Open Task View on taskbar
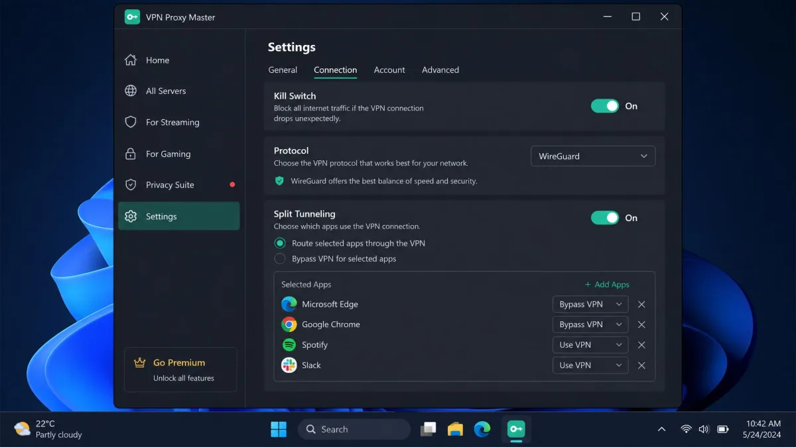 pyautogui.click(x=429, y=429)
